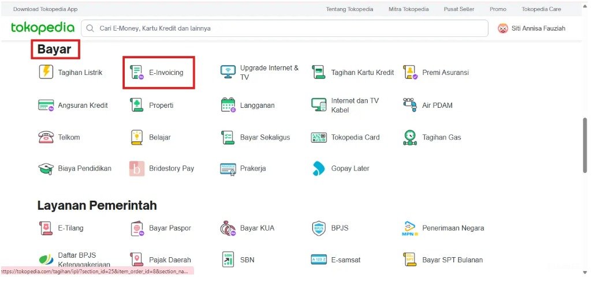Select the Bridestory Pay logo icon
The width and height of the screenshot is (597, 286).
(137, 168)
